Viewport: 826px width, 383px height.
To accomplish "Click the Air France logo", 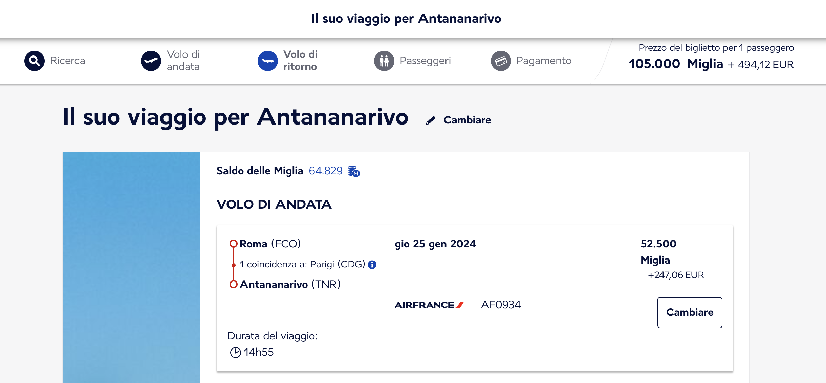I will (x=429, y=305).
